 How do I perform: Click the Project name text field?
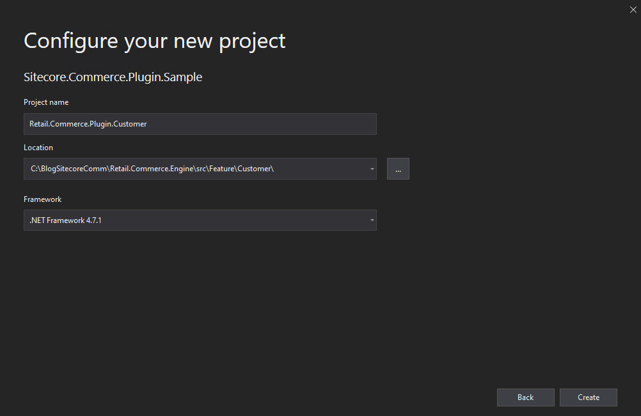pyautogui.click(x=200, y=124)
